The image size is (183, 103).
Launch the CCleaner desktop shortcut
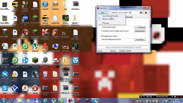click(55, 33)
